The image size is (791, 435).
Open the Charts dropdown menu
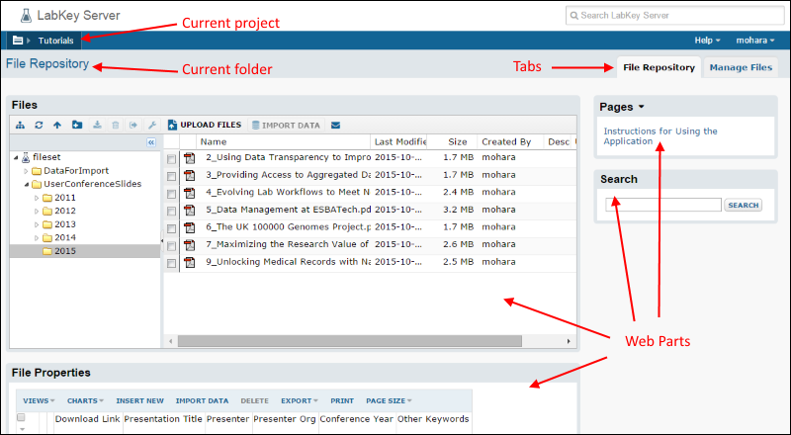click(x=85, y=400)
